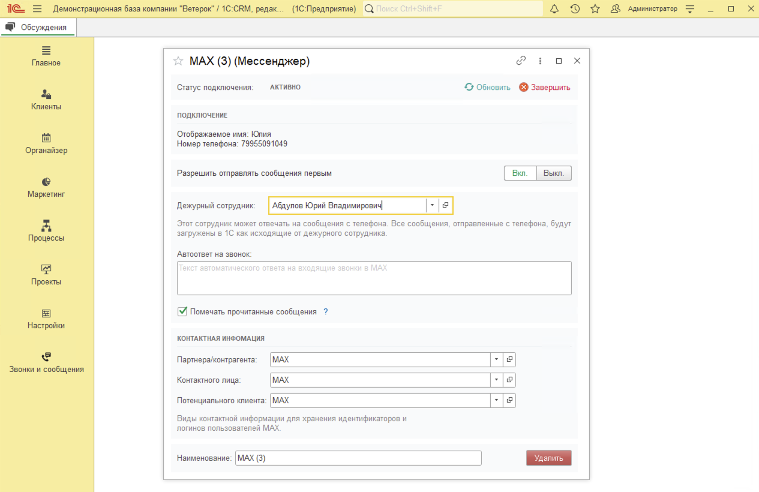Image resolution: width=759 pixels, height=492 pixels.
Task: Copy link to МАХ (3) form
Action: [x=521, y=61]
